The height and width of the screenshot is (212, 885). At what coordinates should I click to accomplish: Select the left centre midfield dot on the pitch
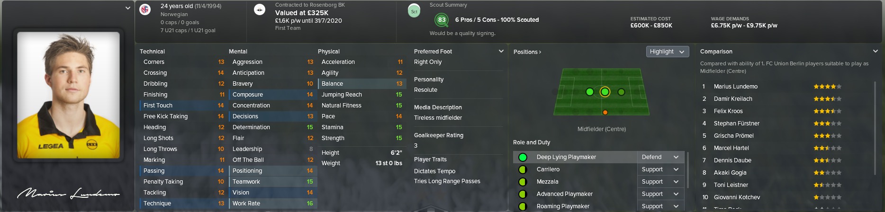(x=589, y=92)
